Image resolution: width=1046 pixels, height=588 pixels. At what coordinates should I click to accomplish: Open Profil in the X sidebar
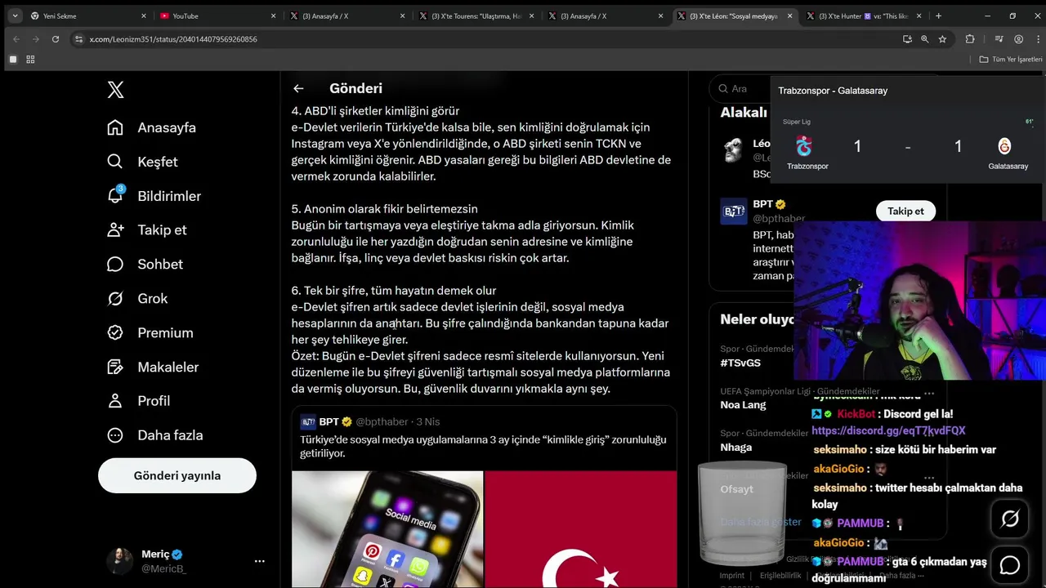pos(139,400)
